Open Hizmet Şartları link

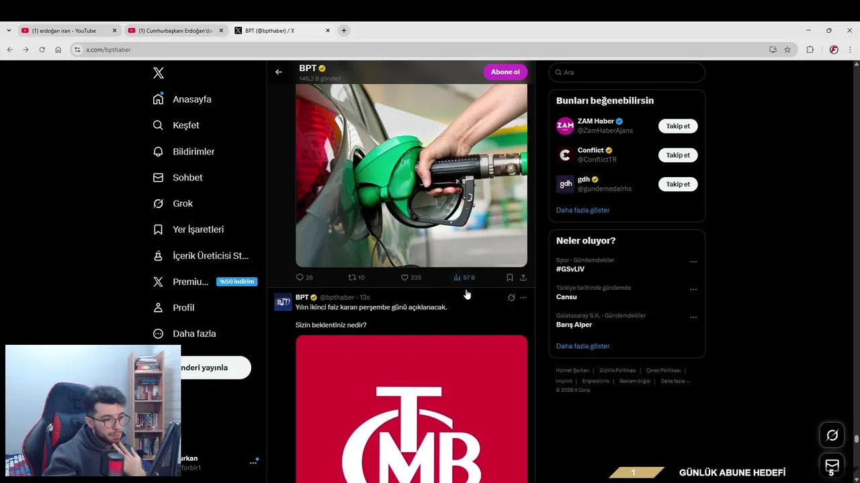tap(572, 370)
